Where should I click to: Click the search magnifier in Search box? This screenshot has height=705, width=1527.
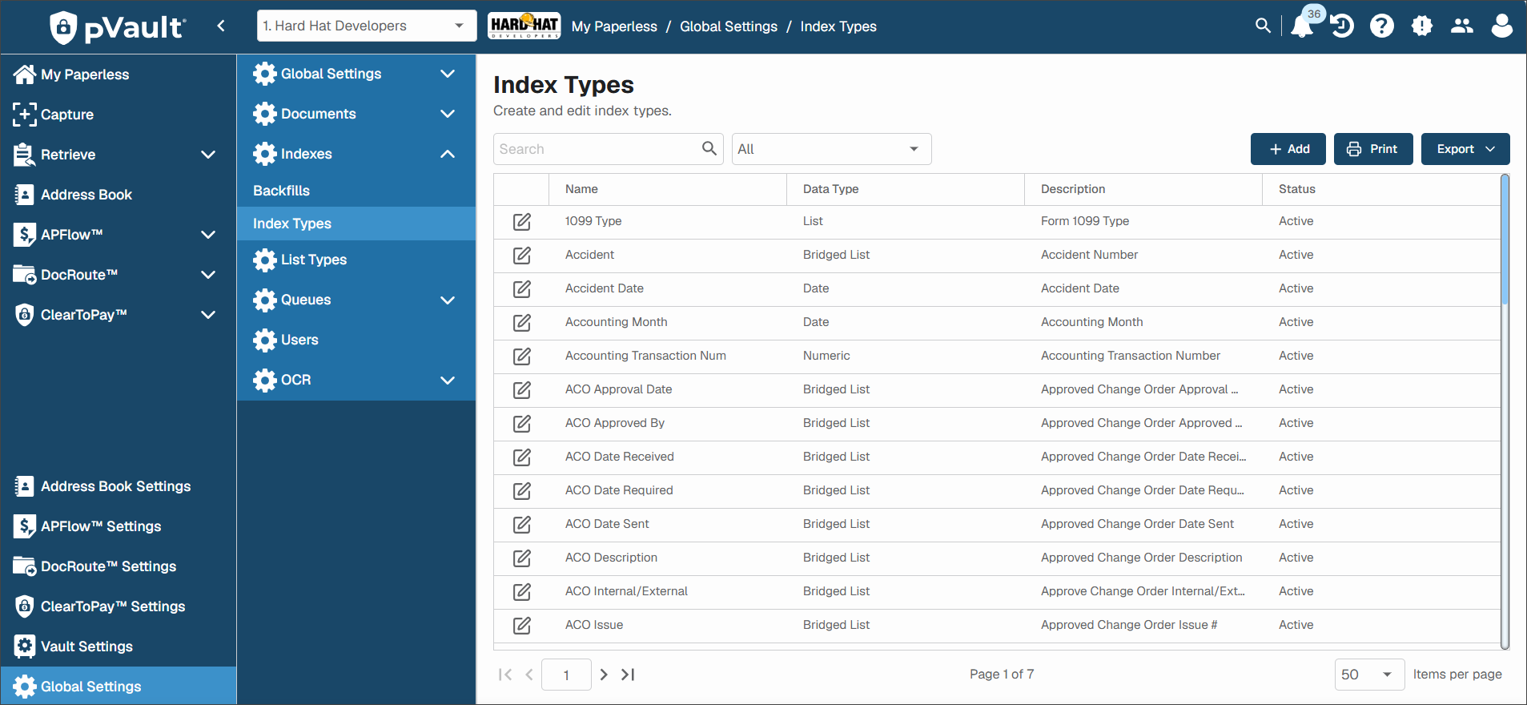click(x=709, y=148)
